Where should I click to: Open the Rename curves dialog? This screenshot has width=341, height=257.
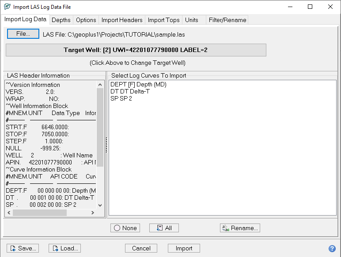click(x=240, y=228)
